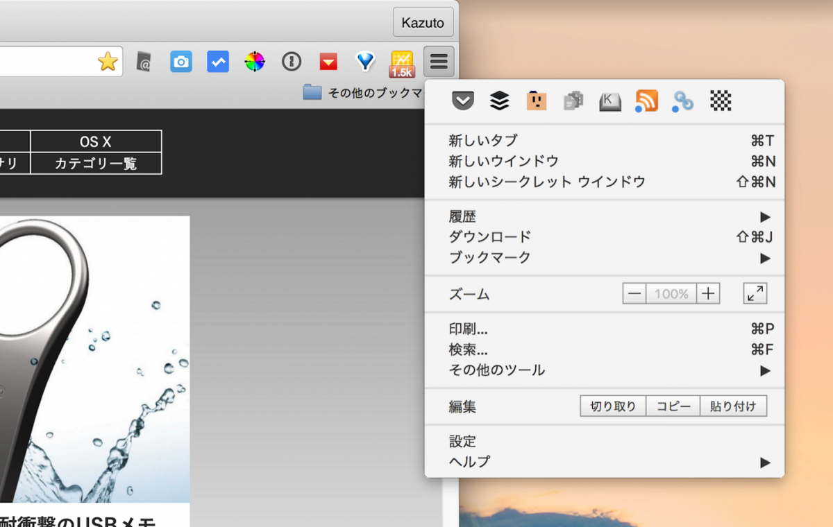Viewport: 833px width, 527px height.
Task: Click the orange face extension icon
Action: point(536,101)
